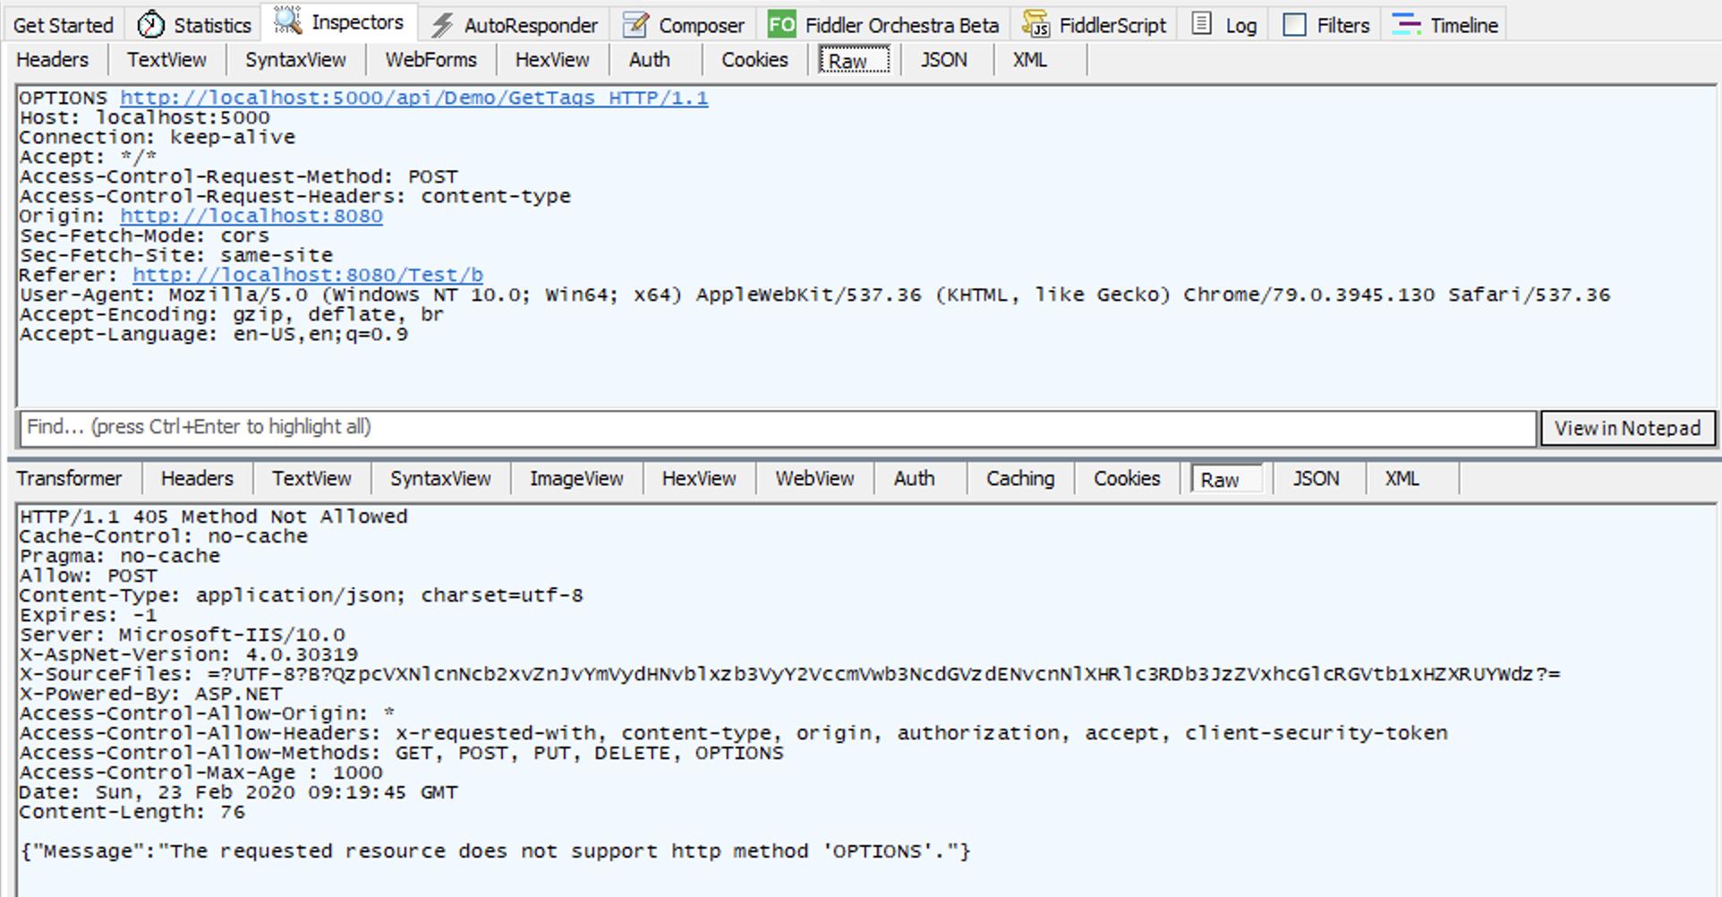
Task: Open the response ImageView tab
Action: (576, 479)
